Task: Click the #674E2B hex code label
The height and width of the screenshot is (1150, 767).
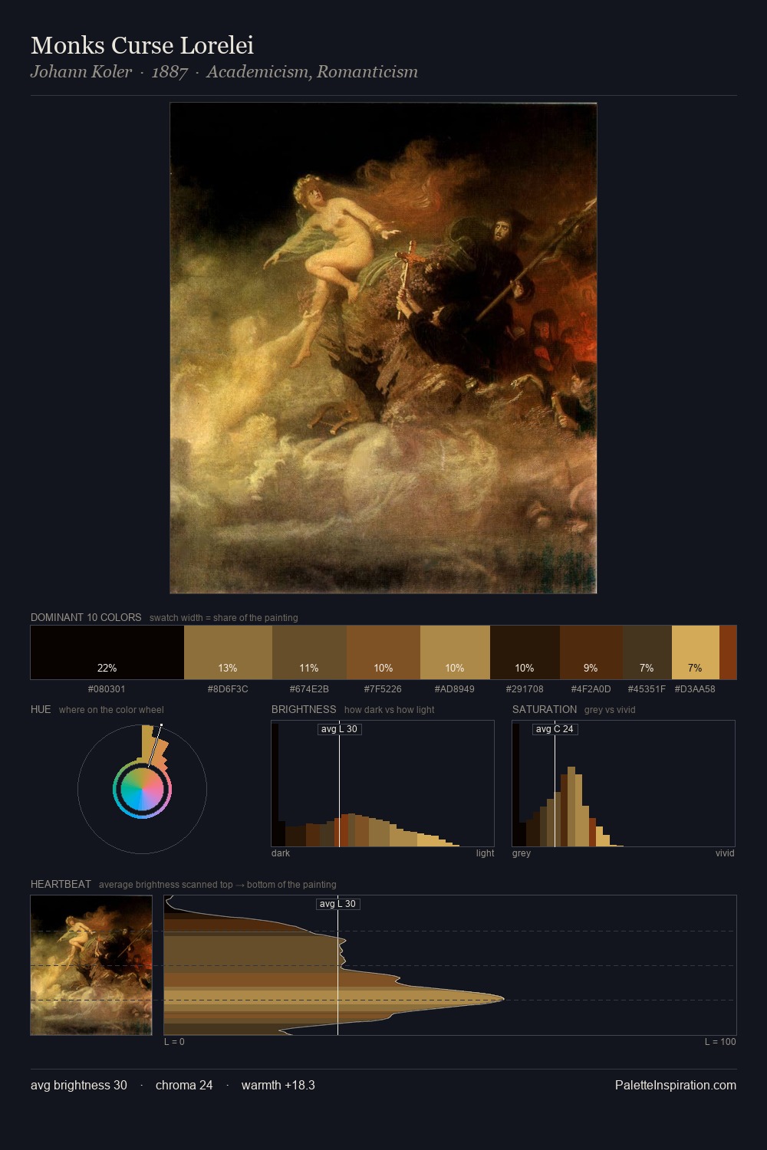Action: (x=309, y=688)
